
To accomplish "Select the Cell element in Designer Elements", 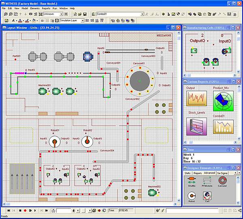I will coord(207,197).
